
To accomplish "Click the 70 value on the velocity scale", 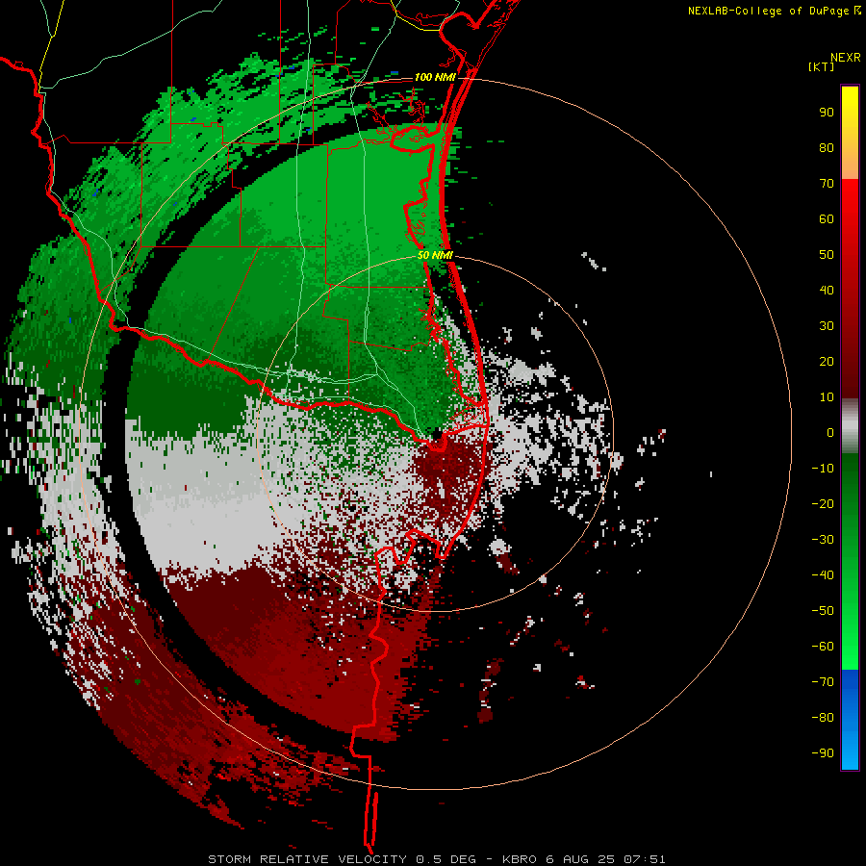I will coord(827,184).
